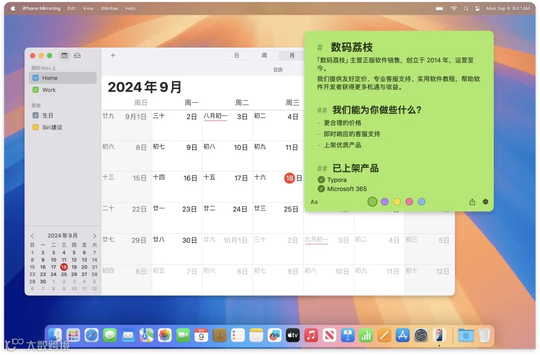
Task: Open Maps from the Dock
Action: tap(146, 335)
